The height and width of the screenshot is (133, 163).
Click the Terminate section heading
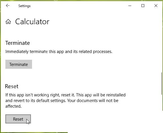pyautogui.click(x=18, y=43)
